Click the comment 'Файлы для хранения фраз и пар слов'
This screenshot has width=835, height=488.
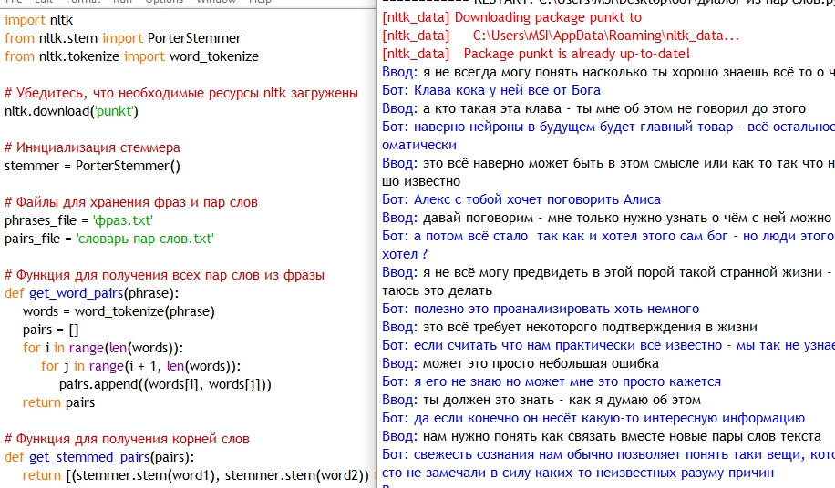tap(131, 202)
